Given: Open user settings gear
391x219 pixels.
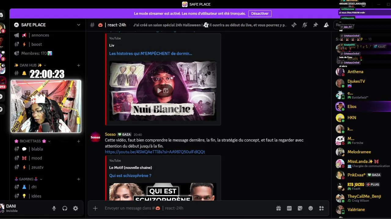Looking at the screenshot, I should click(75, 208).
